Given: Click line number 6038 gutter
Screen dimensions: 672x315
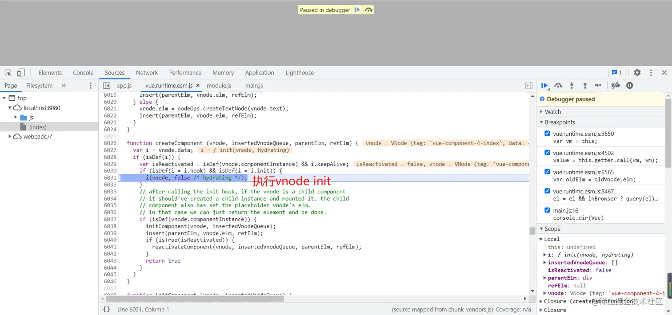Looking at the screenshot, I should (x=110, y=226).
